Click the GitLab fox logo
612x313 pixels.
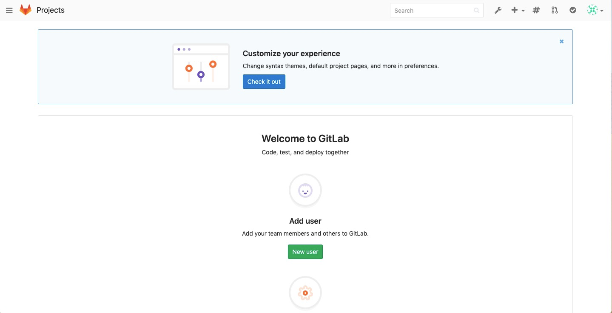pos(26,10)
